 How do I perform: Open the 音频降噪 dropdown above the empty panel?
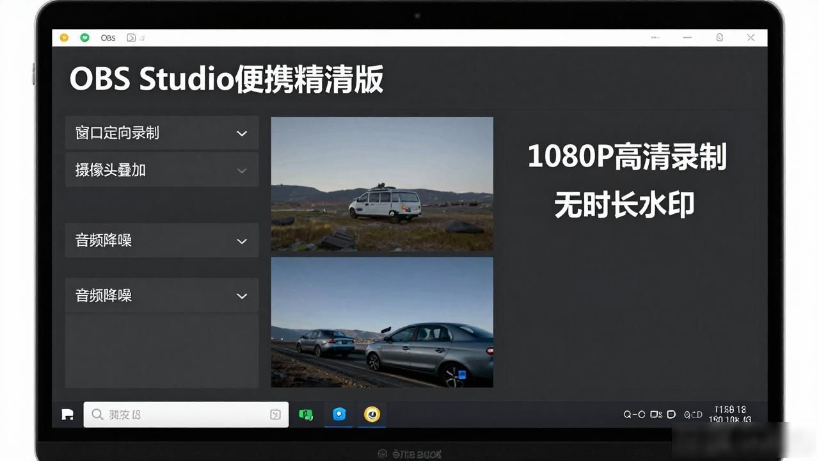pyautogui.click(x=162, y=295)
